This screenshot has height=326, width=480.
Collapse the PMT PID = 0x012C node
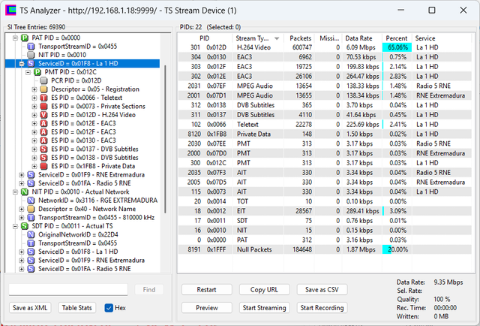point(28,72)
